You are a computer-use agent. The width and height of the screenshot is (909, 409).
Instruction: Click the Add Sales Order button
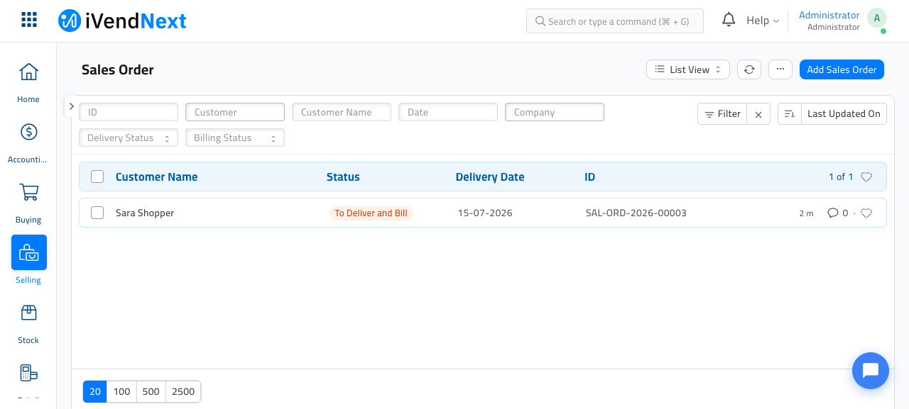842,69
